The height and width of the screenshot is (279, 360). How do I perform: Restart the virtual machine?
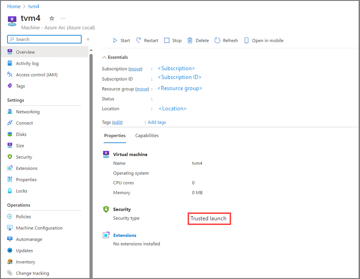pyautogui.click(x=147, y=40)
